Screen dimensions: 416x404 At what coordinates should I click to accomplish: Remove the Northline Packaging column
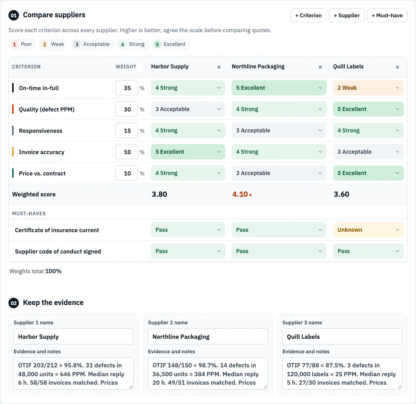click(320, 67)
